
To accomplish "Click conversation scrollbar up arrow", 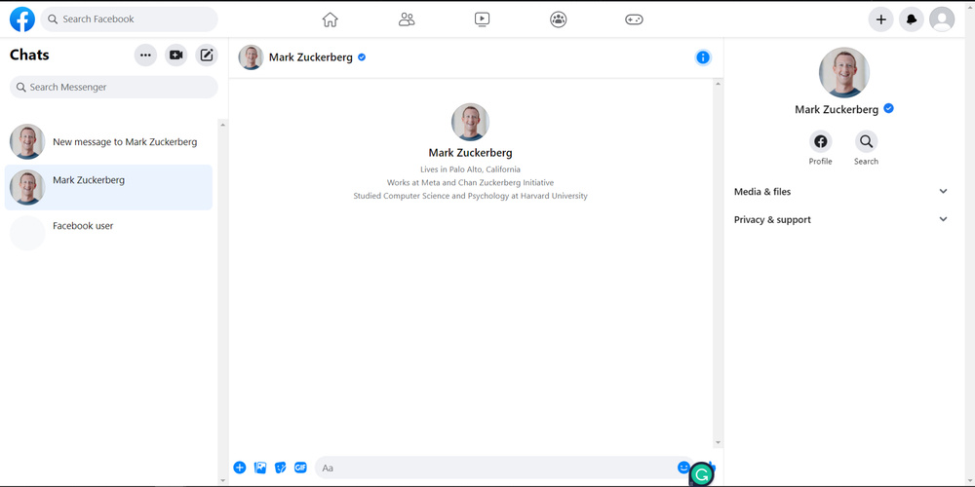I will 719,83.
